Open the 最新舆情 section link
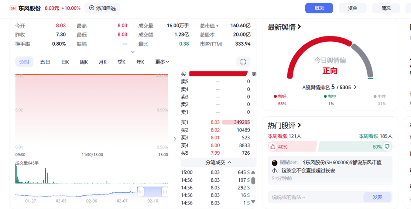 (284, 27)
